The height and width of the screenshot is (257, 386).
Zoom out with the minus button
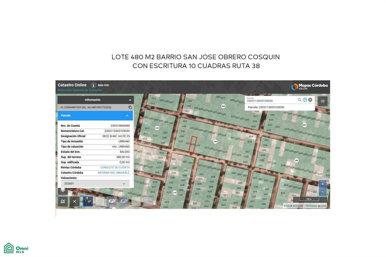323,192
